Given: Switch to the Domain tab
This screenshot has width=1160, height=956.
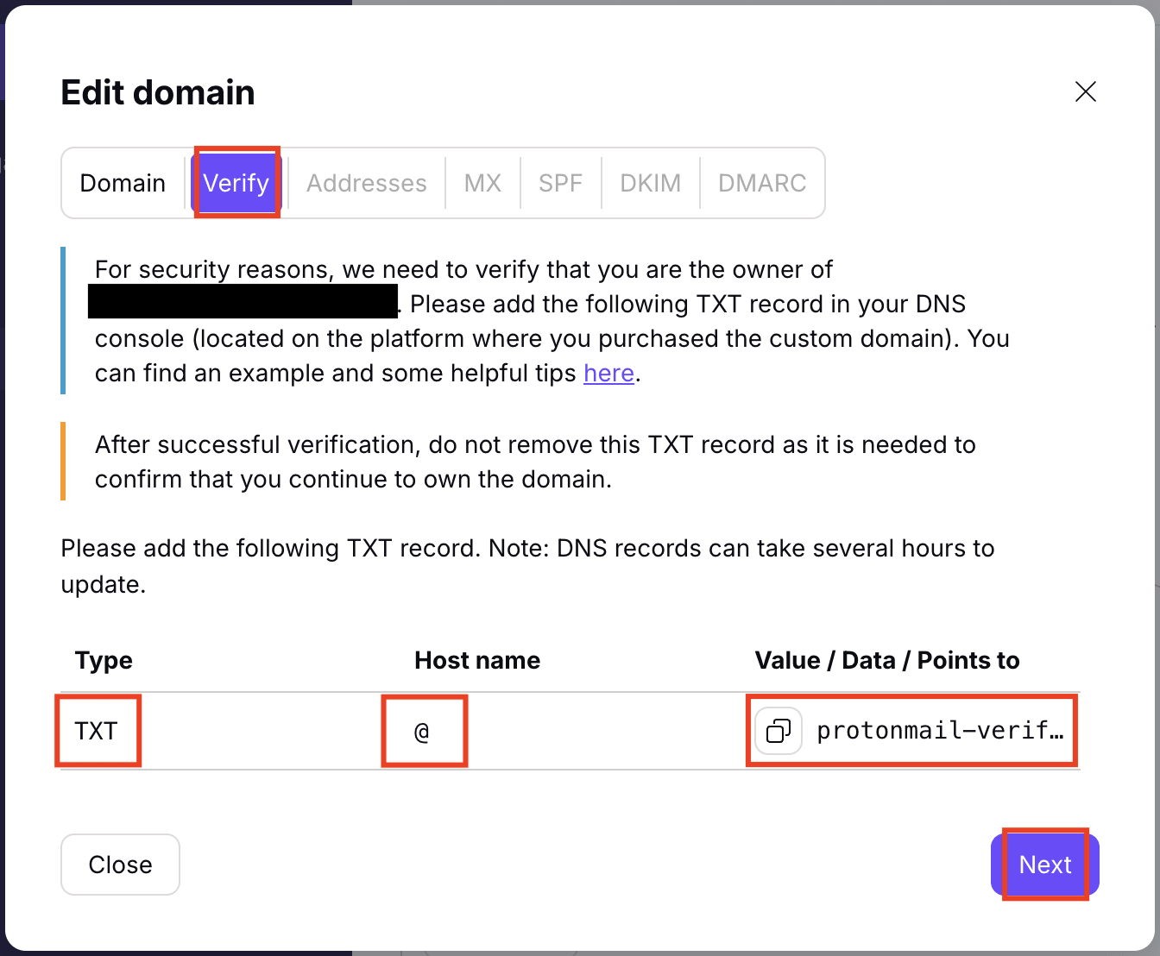Looking at the screenshot, I should [123, 182].
